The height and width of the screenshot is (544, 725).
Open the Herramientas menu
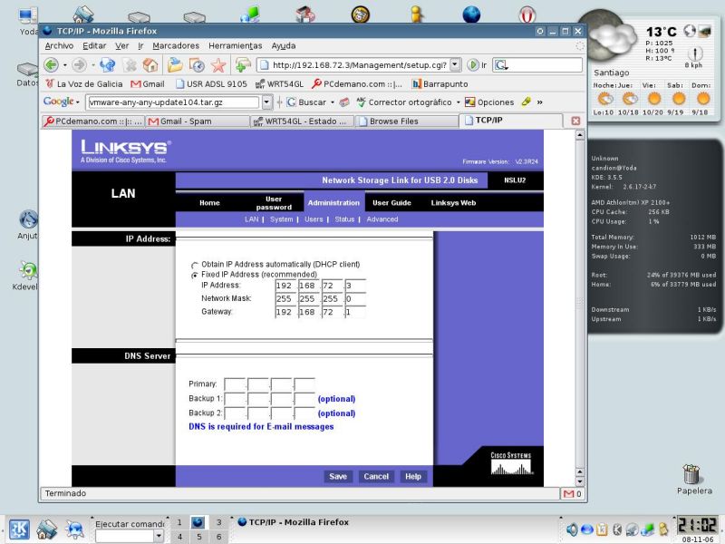pos(236,46)
